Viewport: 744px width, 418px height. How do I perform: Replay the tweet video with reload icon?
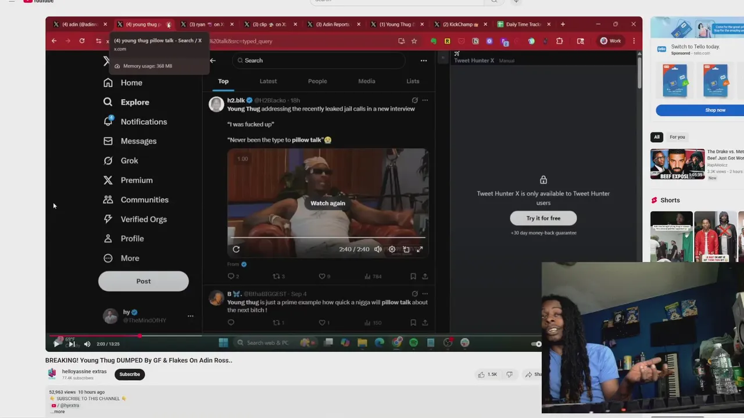[x=236, y=249]
